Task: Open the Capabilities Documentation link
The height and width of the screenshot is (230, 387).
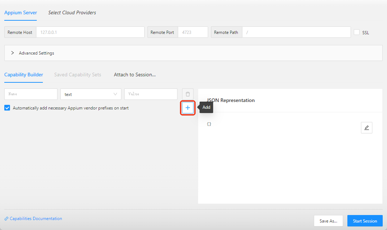Action: (x=33, y=219)
